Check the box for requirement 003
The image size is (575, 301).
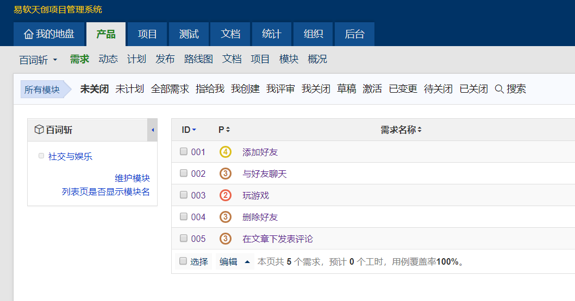[x=183, y=195]
